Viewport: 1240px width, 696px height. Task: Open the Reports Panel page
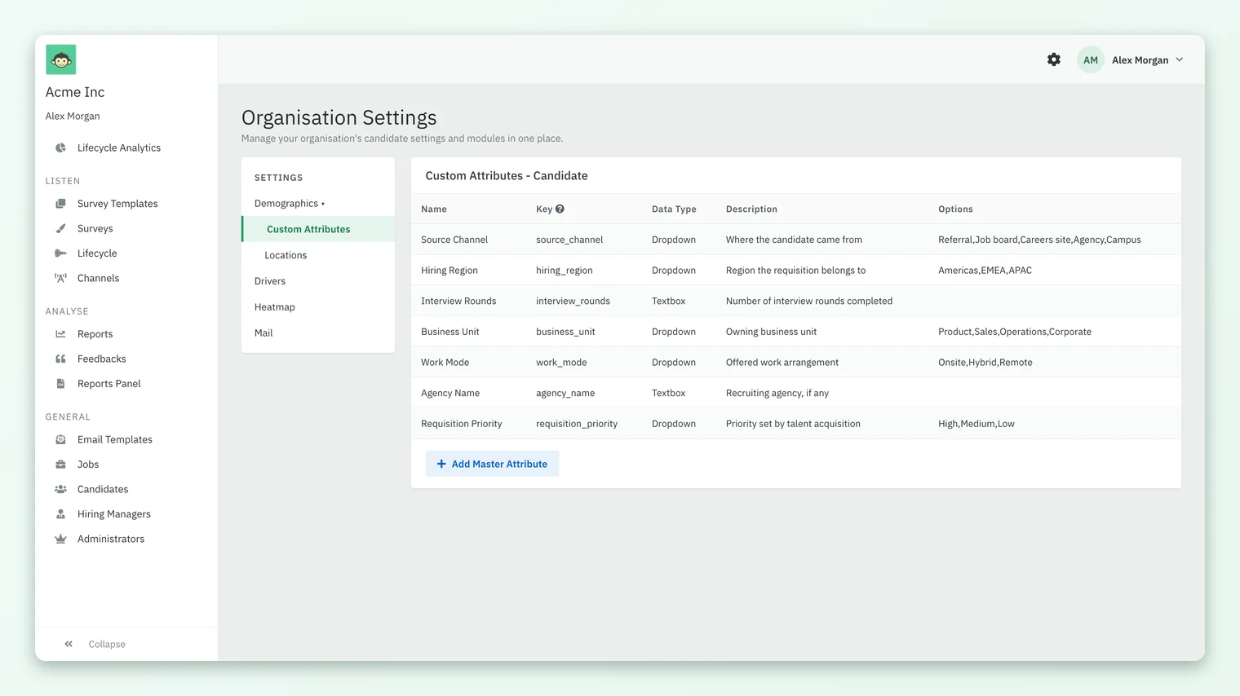[109, 384]
